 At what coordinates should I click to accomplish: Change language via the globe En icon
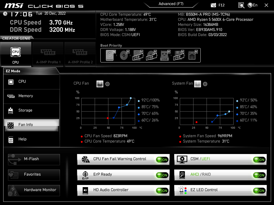pyautogui.click(x=253, y=5)
